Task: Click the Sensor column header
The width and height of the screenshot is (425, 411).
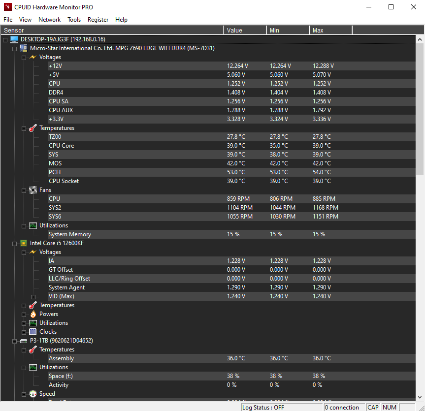Action: pos(112,30)
